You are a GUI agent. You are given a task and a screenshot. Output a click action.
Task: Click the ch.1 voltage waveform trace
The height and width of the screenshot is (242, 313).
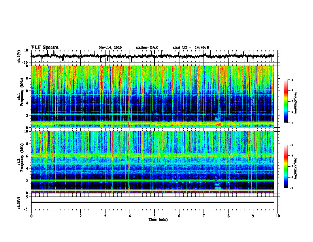pyautogui.click(x=152, y=56)
